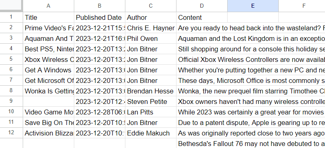Click the Title header cell
This screenshot has height=148, width=325.
tap(49, 17)
